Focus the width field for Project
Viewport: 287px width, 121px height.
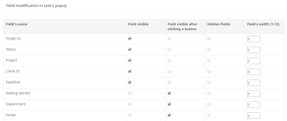tap(254, 61)
